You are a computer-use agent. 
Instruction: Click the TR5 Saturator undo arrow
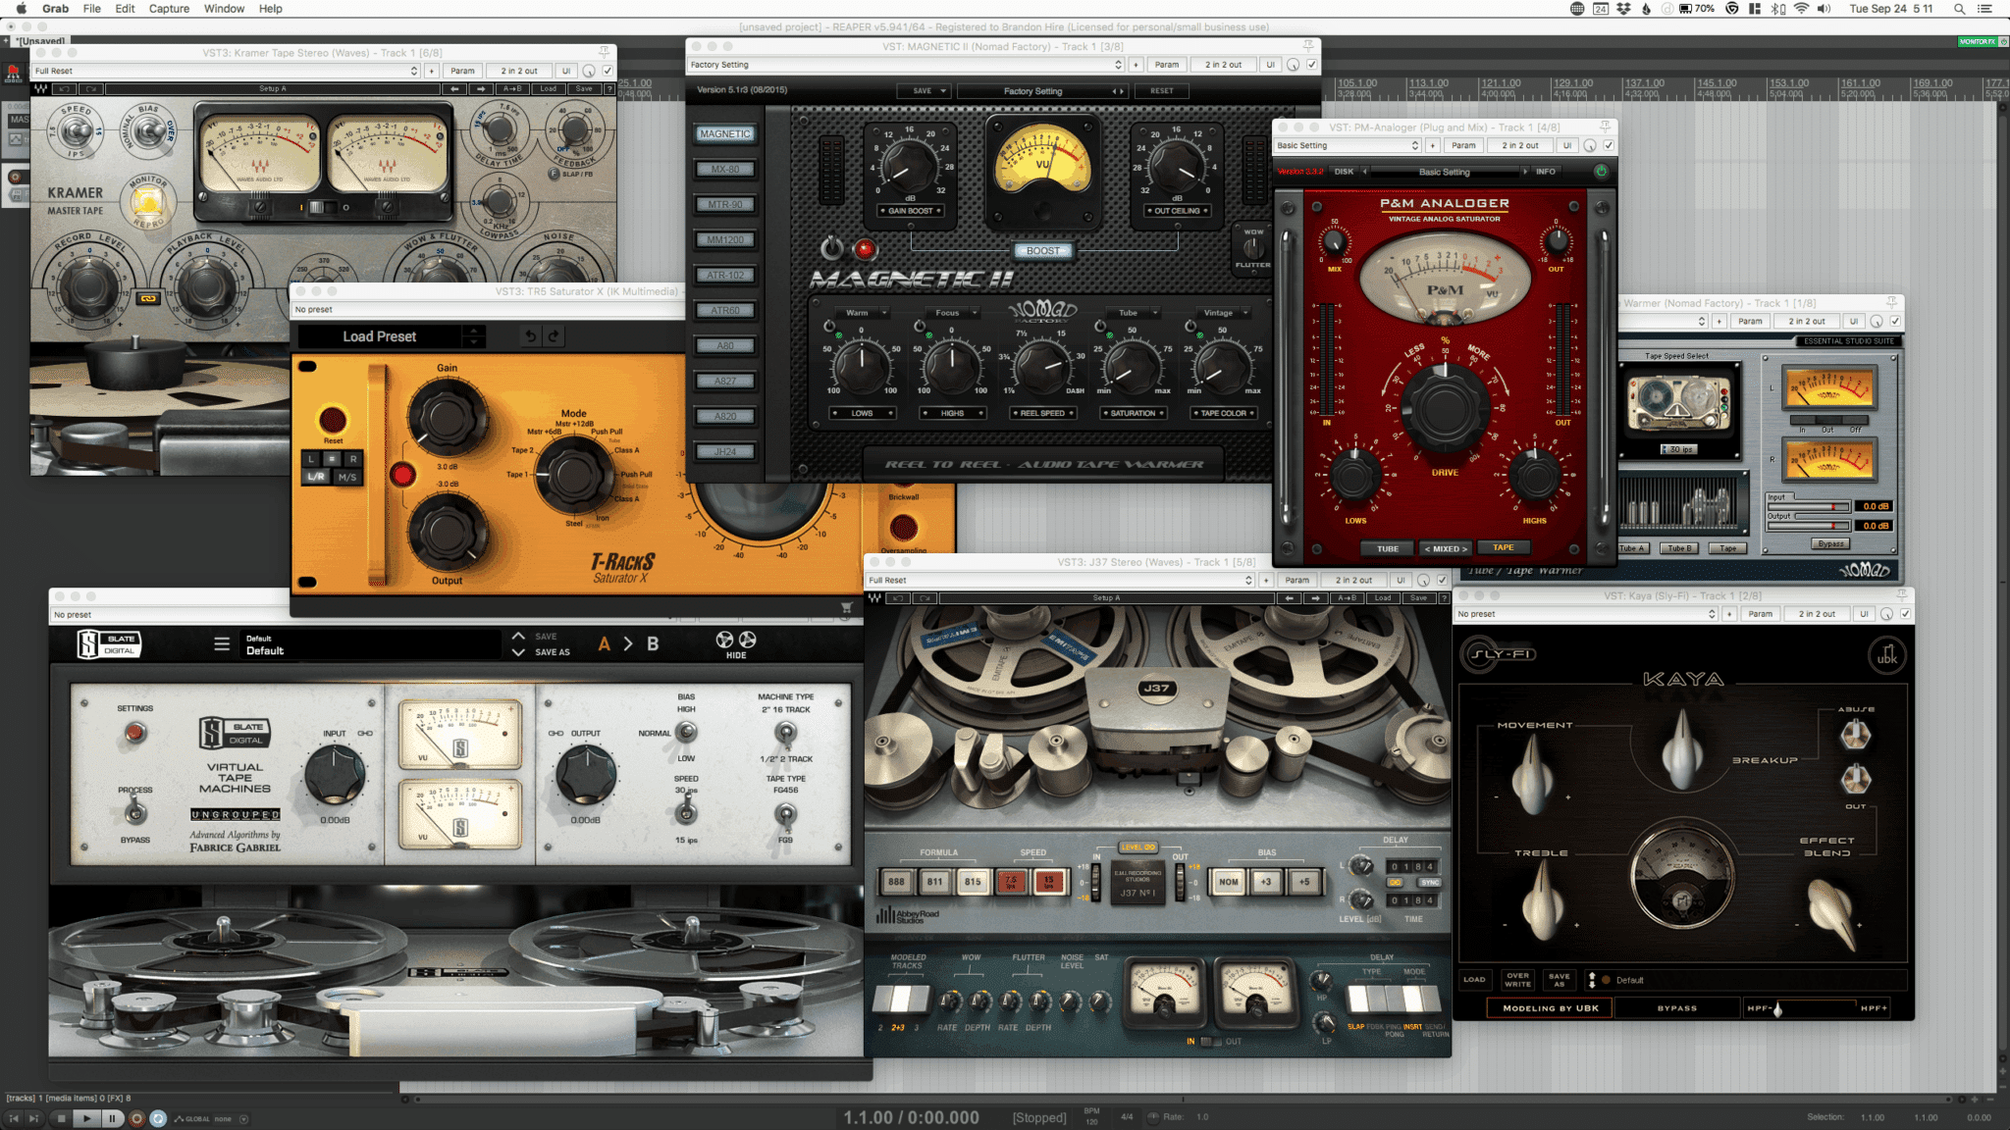click(x=530, y=336)
